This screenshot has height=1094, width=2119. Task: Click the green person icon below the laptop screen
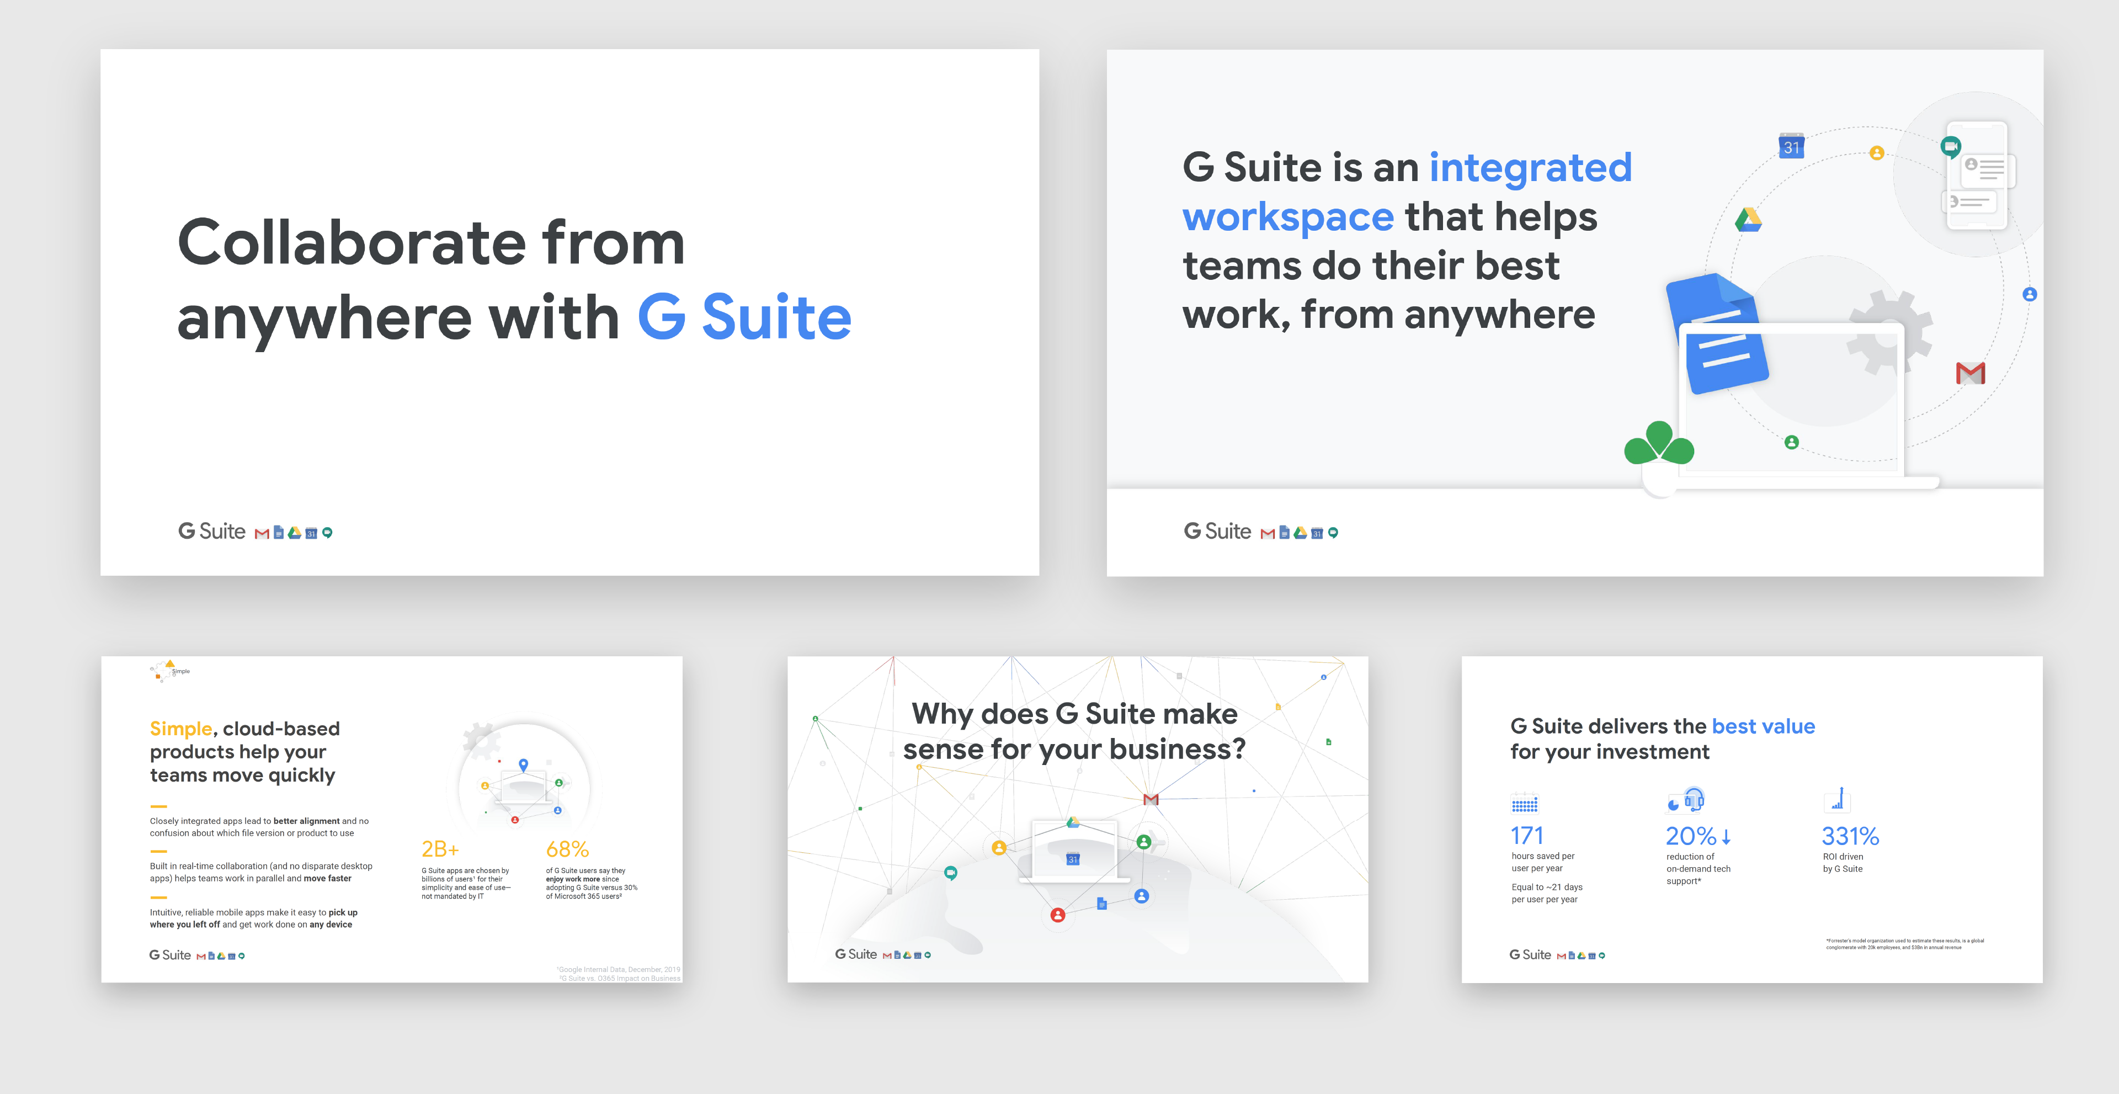coord(1792,443)
